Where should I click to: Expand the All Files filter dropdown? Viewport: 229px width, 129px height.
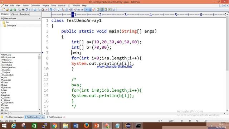pos(39,113)
